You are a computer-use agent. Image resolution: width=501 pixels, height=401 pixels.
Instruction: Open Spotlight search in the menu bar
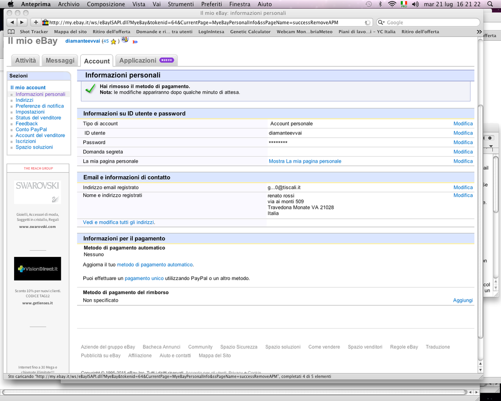coord(490,4)
